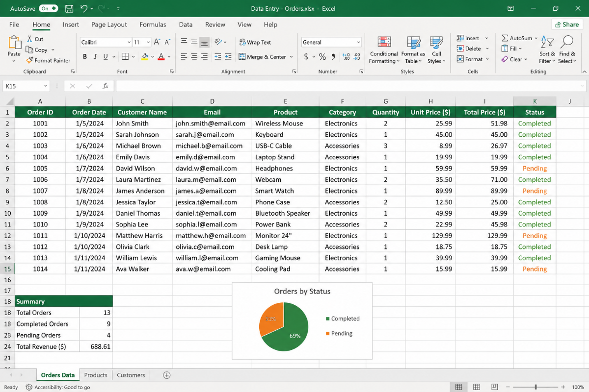The height and width of the screenshot is (392, 589).
Task: Switch to Normal view in status bar
Action: pyautogui.click(x=458, y=387)
